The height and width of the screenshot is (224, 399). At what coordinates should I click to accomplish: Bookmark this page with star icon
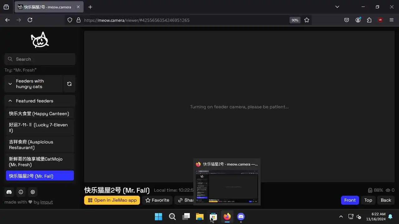307,20
